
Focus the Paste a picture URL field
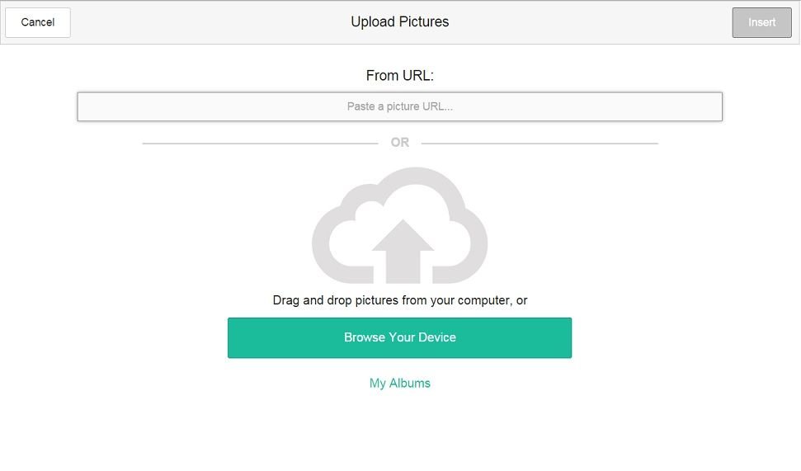point(399,106)
